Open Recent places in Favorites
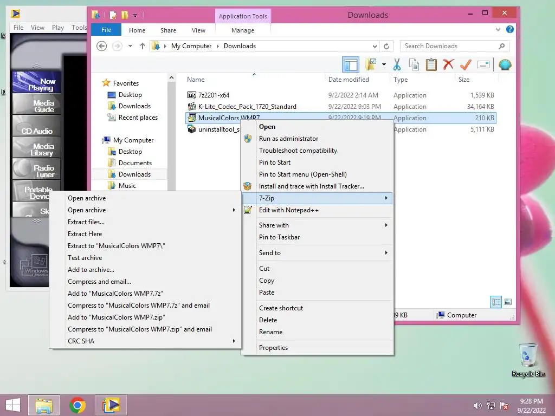555x416 pixels. [138, 118]
